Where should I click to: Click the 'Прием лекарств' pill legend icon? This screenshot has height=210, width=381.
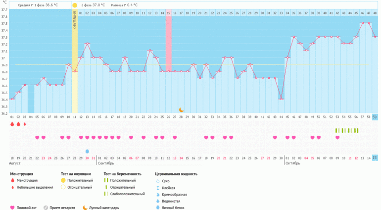click(46, 208)
